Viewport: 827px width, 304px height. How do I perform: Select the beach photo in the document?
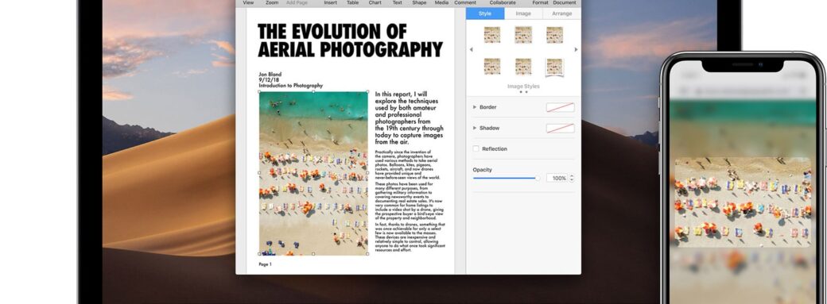pyautogui.click(x=313, y=173)
